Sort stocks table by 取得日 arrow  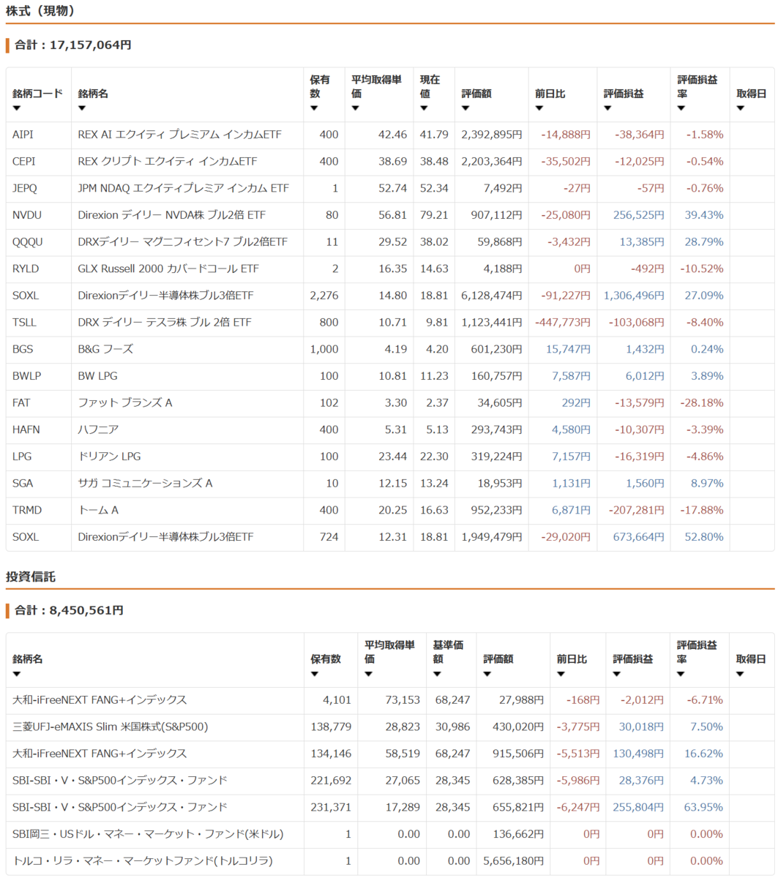click(740, 109)
